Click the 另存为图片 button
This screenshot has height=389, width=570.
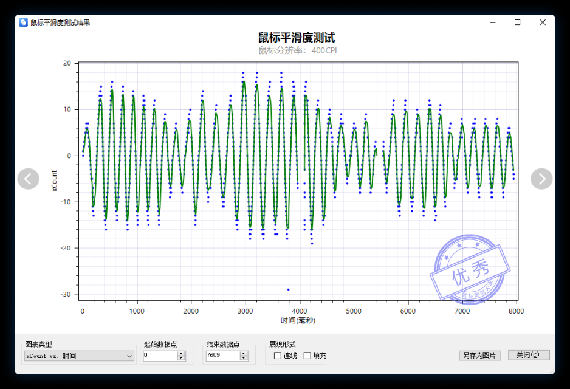point(480,355)
